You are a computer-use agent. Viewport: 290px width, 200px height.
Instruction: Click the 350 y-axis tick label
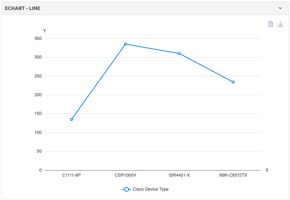38,38
